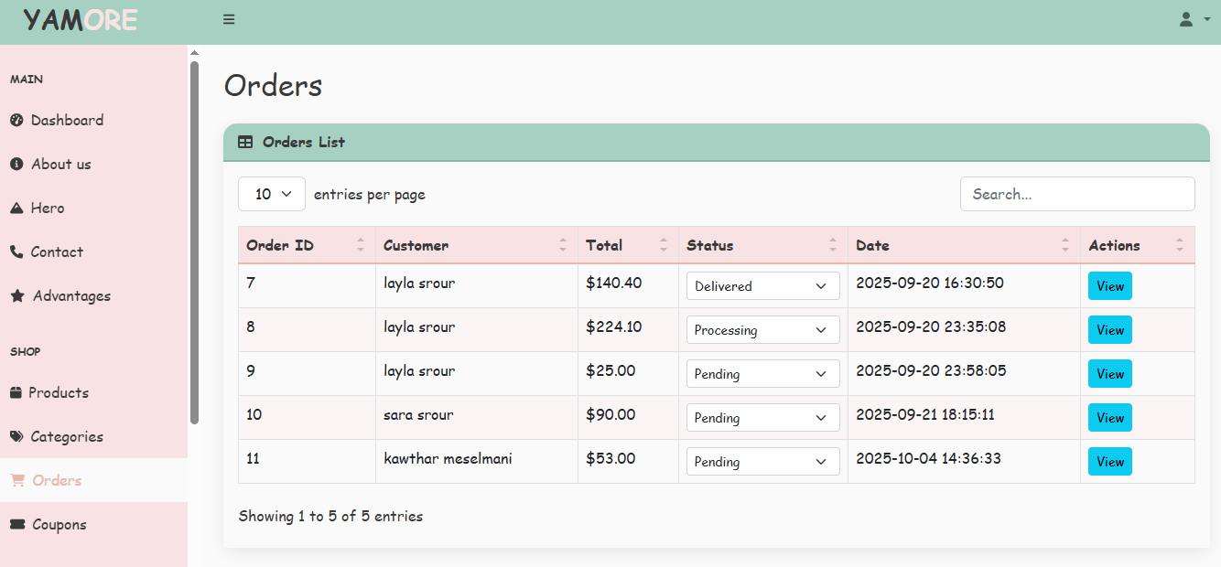The height and width of the screenshot is (567, 1221).
Task: Click the Advantages star icon
Action: 16,295
